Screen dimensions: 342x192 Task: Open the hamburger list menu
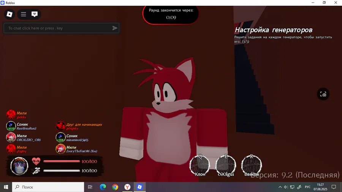23,14
